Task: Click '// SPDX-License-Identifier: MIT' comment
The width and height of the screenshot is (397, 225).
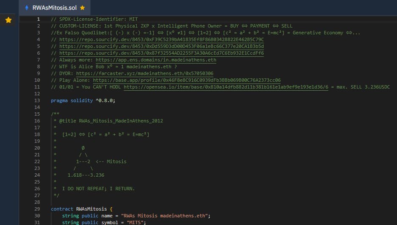Action: (94, 19)
